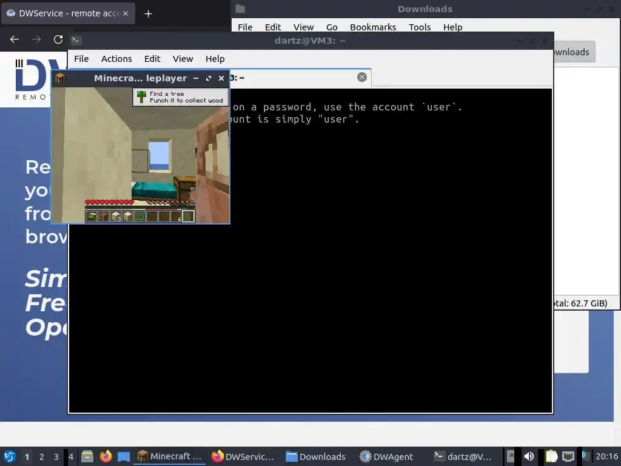
Task: Select third hotbar slot with 3 blocks
Action: click(116, 217)
